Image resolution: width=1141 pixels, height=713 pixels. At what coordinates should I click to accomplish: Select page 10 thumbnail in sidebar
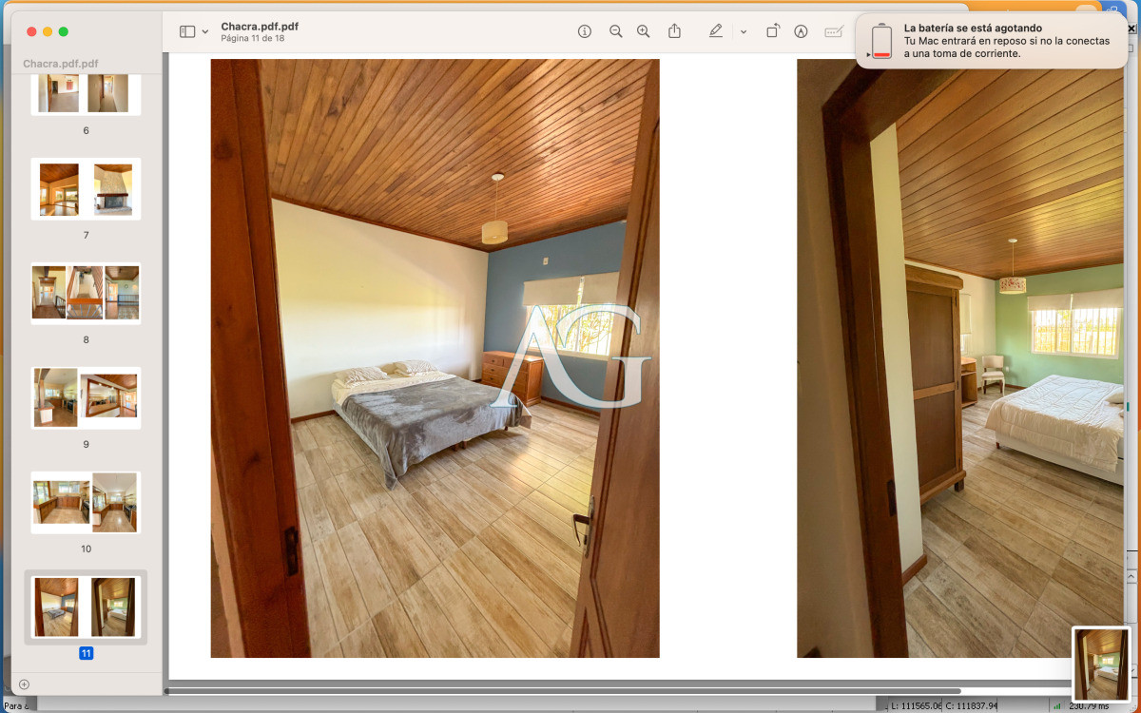pos(86,502)
